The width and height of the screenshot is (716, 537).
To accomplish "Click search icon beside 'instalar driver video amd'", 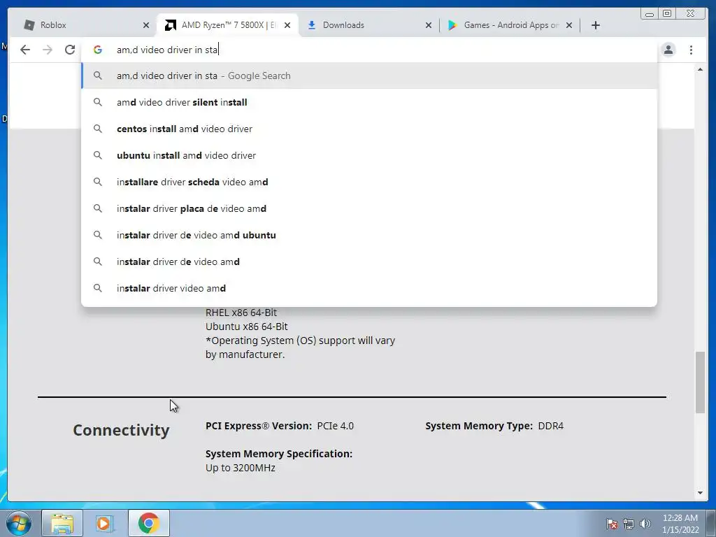I will point(98,288).
